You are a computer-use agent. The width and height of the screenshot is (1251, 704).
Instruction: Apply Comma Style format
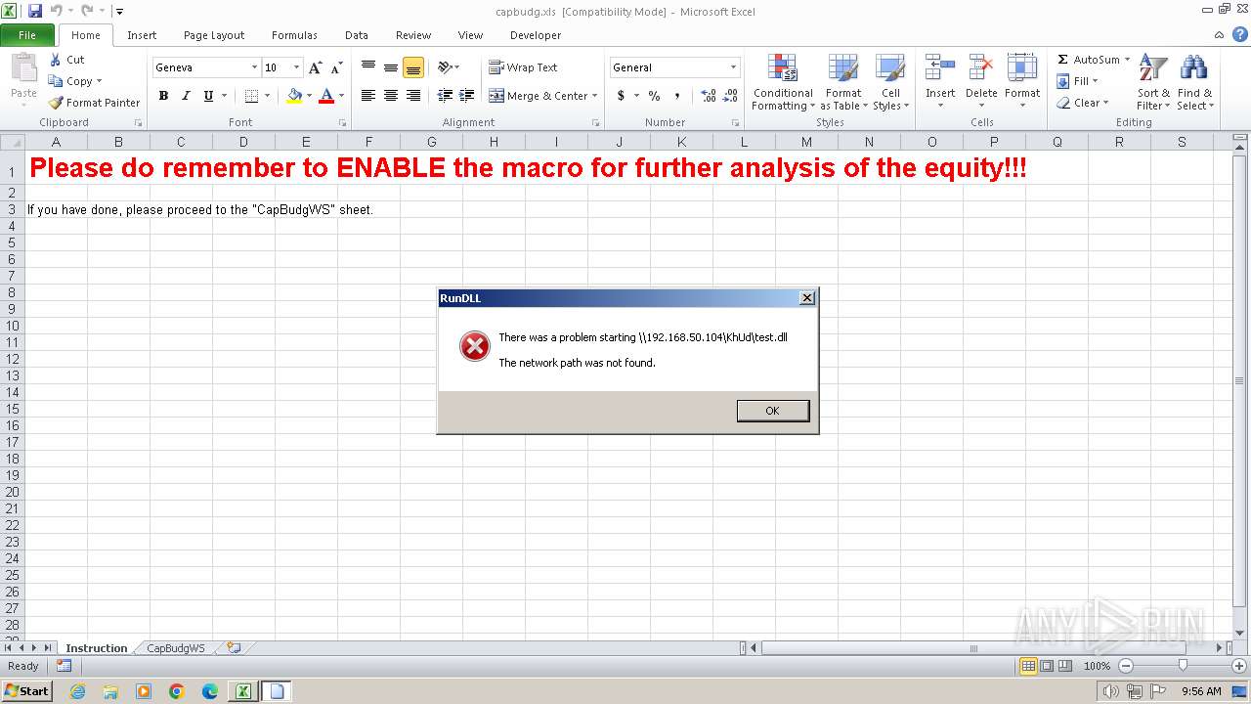(677, 96)
